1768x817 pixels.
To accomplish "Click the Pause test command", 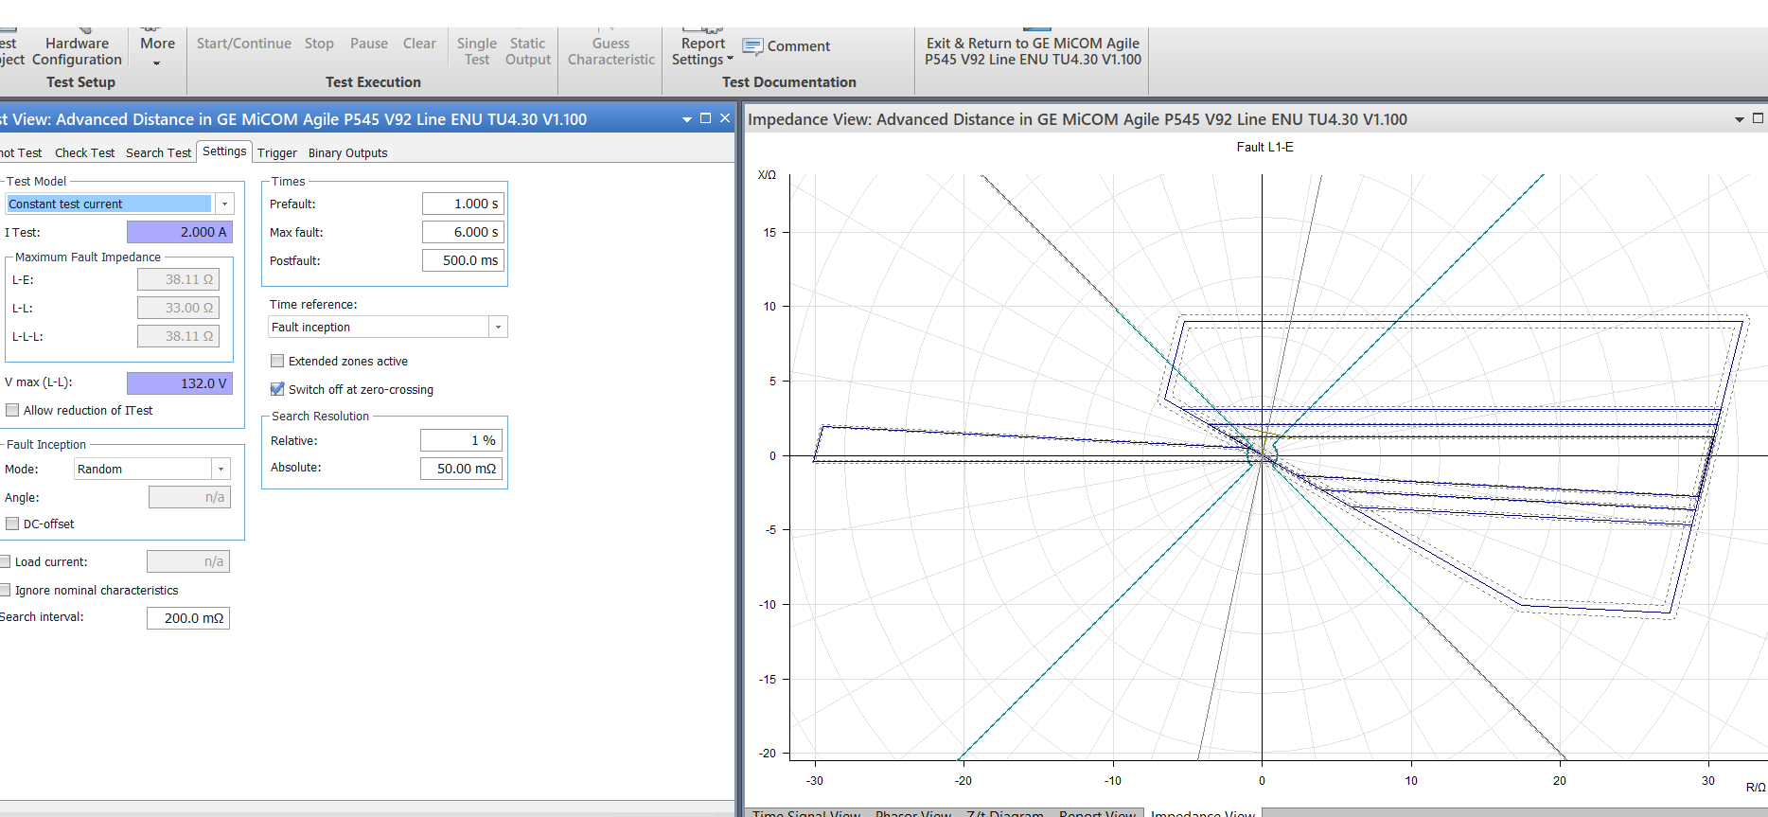I will click(369, 44).
